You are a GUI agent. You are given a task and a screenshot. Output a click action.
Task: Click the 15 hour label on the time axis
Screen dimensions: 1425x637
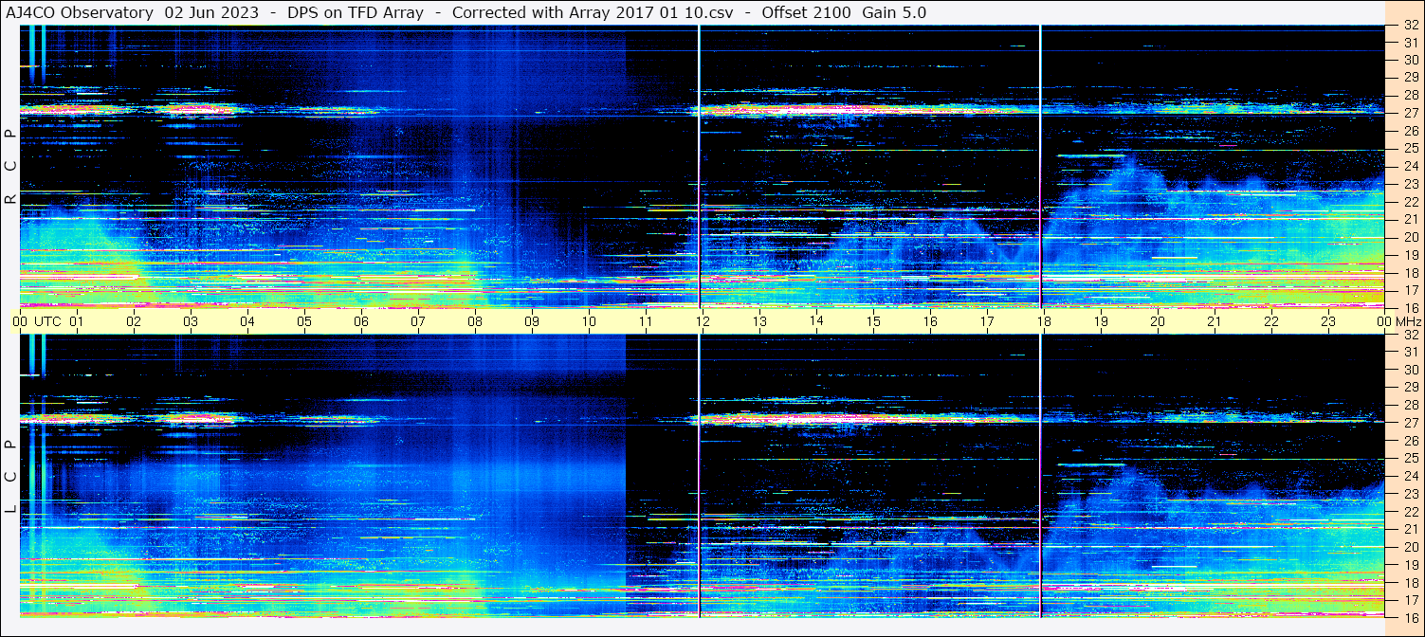873,321
